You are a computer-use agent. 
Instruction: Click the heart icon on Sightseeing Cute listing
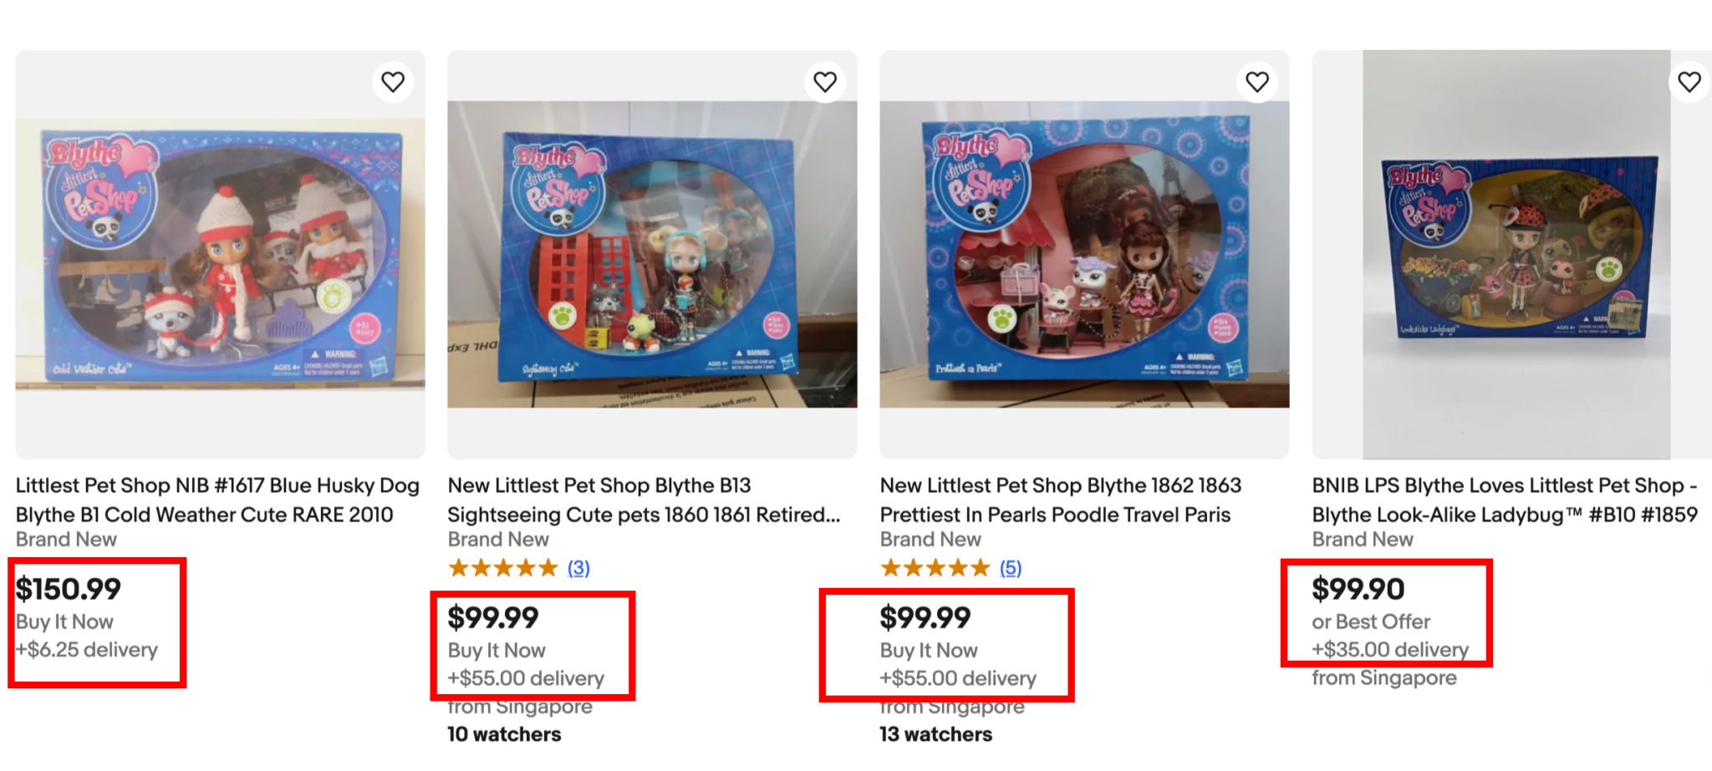825,81
